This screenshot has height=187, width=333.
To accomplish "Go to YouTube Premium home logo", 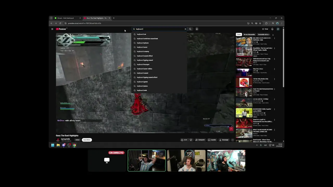I will [61, 29].
